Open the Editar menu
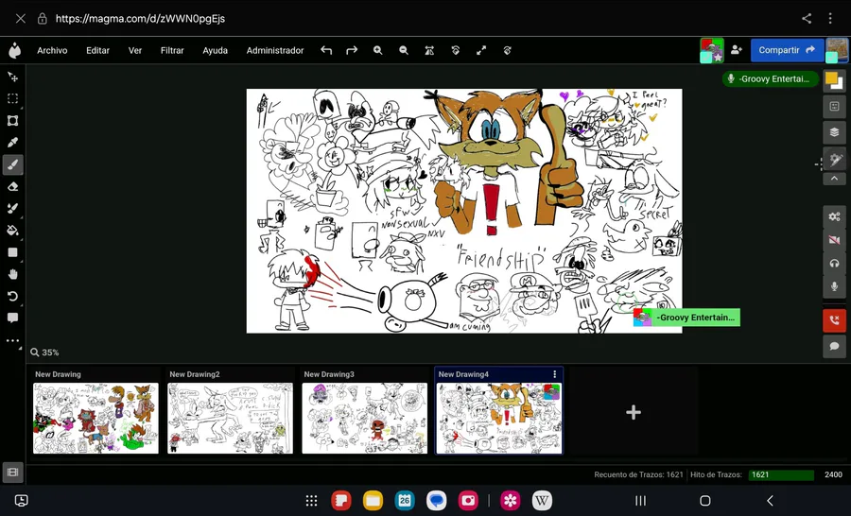 click(97, 50)
